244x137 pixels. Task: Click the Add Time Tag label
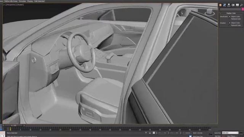[198, 136]
